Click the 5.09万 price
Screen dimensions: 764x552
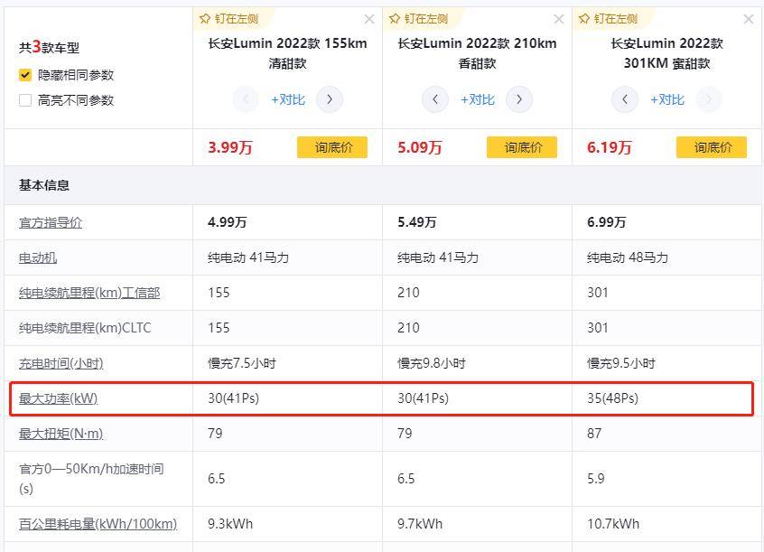[420, 147]
